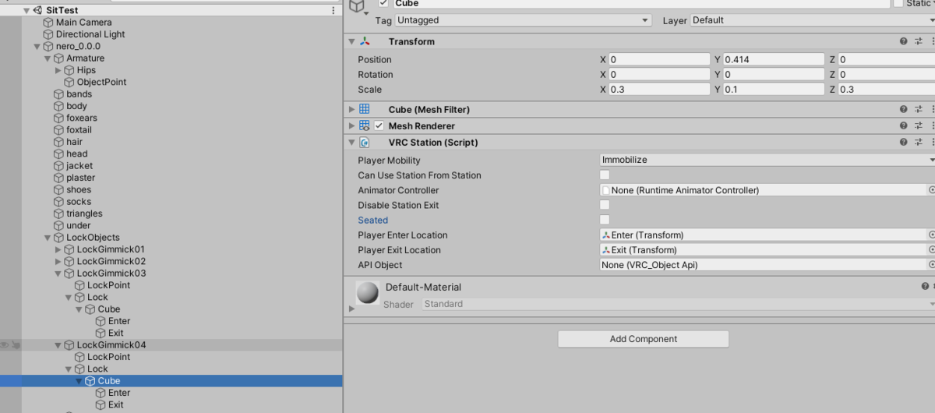Open Transform component help reference
The height and width of the screenshot is (413, 935).
(903, 41)
